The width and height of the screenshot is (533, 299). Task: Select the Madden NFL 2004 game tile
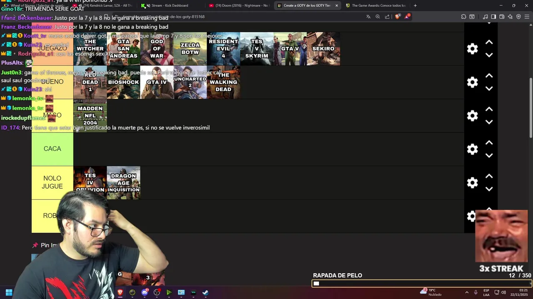coord(90,115)
